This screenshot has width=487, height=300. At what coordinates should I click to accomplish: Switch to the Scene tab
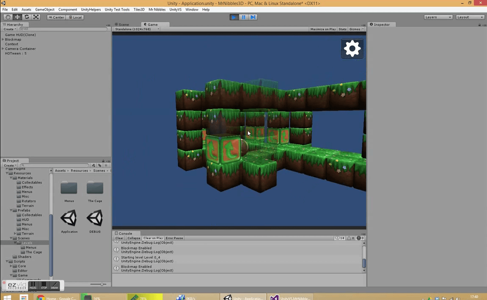click(x=124, y=25)
